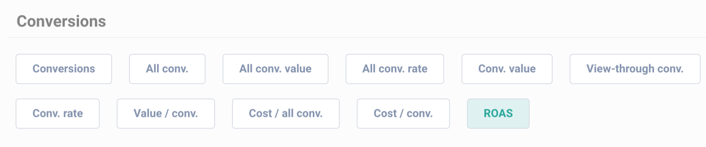Enable the All conv. metric

click(x=167, y=69)
